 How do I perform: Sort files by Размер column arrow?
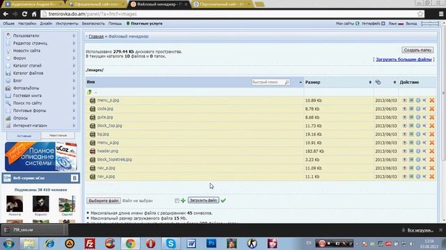pyautogui.click(x=370, y=82)
